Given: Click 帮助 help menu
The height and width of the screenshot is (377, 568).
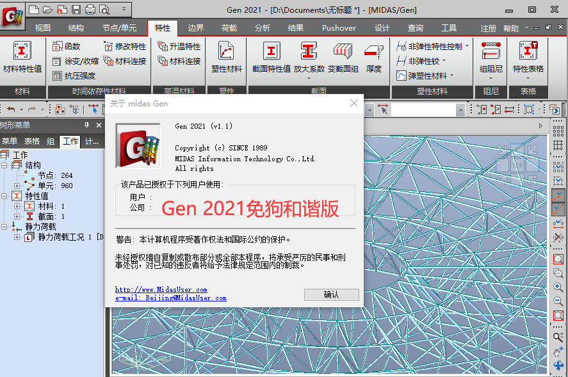Looking at the screenshot, I should coord(511,28).
